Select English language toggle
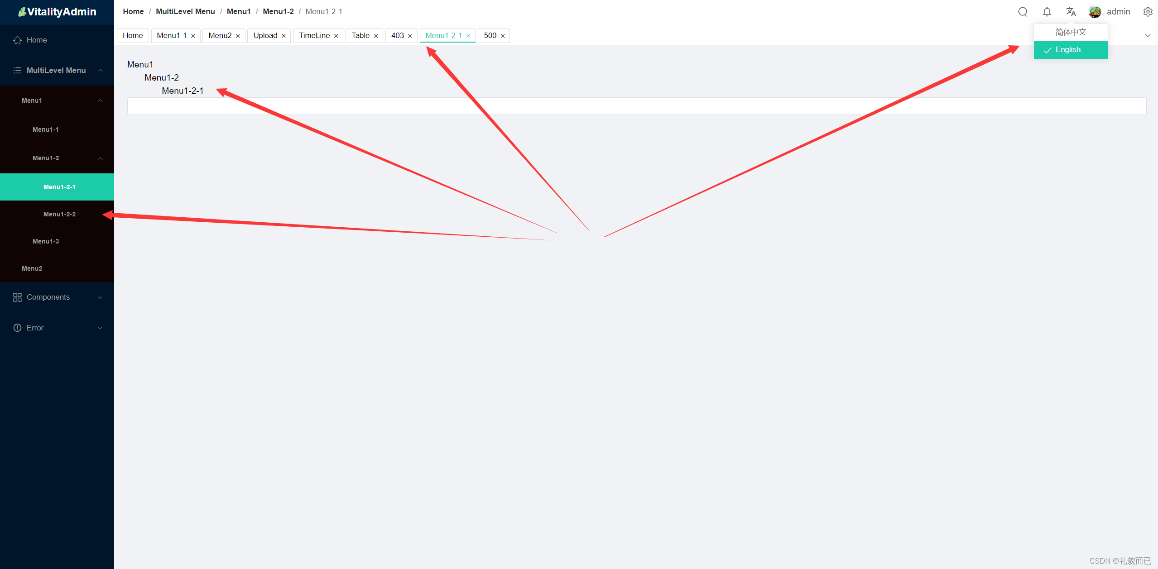1158x569 pixels. click(x=1070, y=49)
